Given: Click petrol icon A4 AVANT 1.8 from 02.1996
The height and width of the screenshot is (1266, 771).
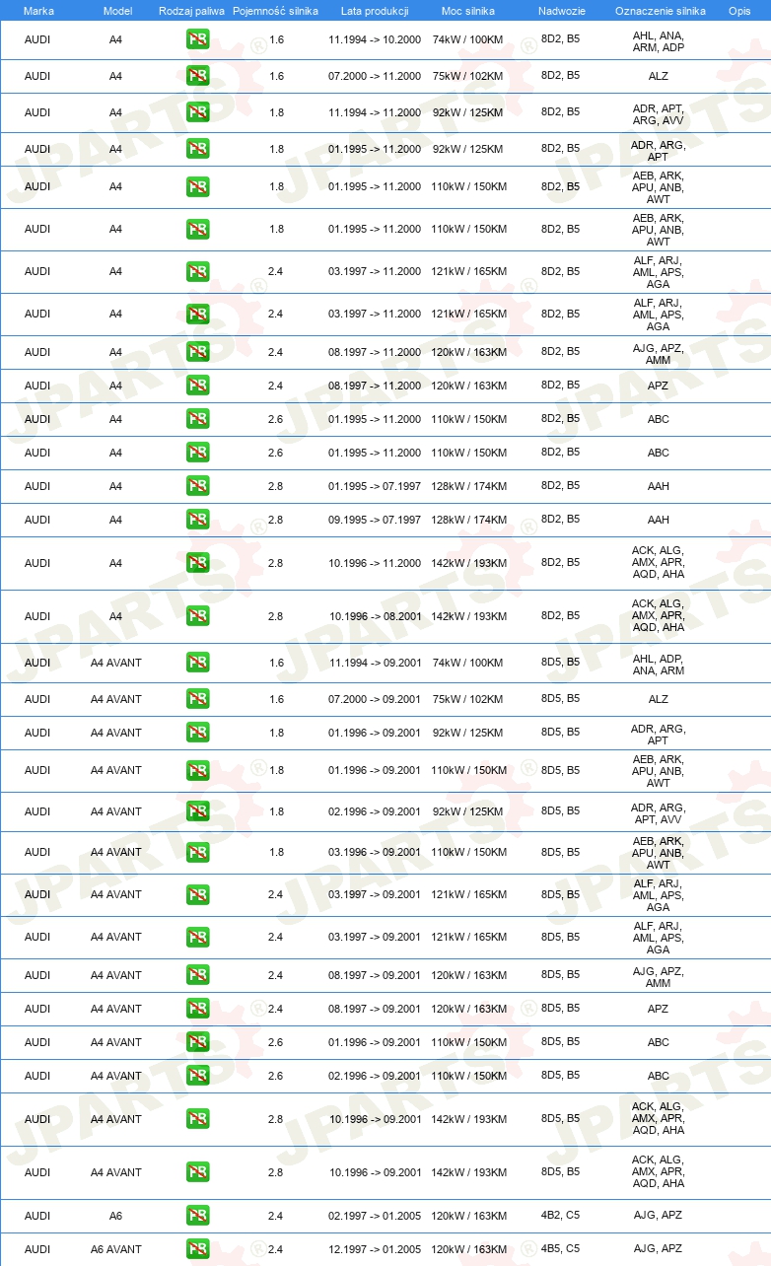Looking at the screenshot, I should tap(197, 810).
